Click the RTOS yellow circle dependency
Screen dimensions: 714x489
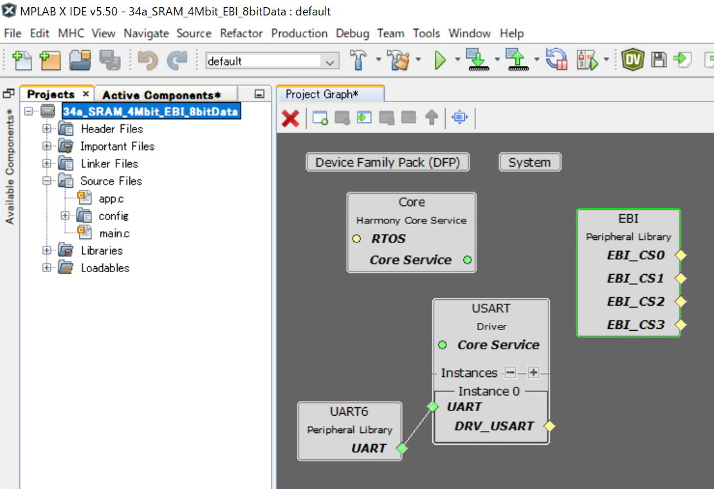(x=356, y=239)
